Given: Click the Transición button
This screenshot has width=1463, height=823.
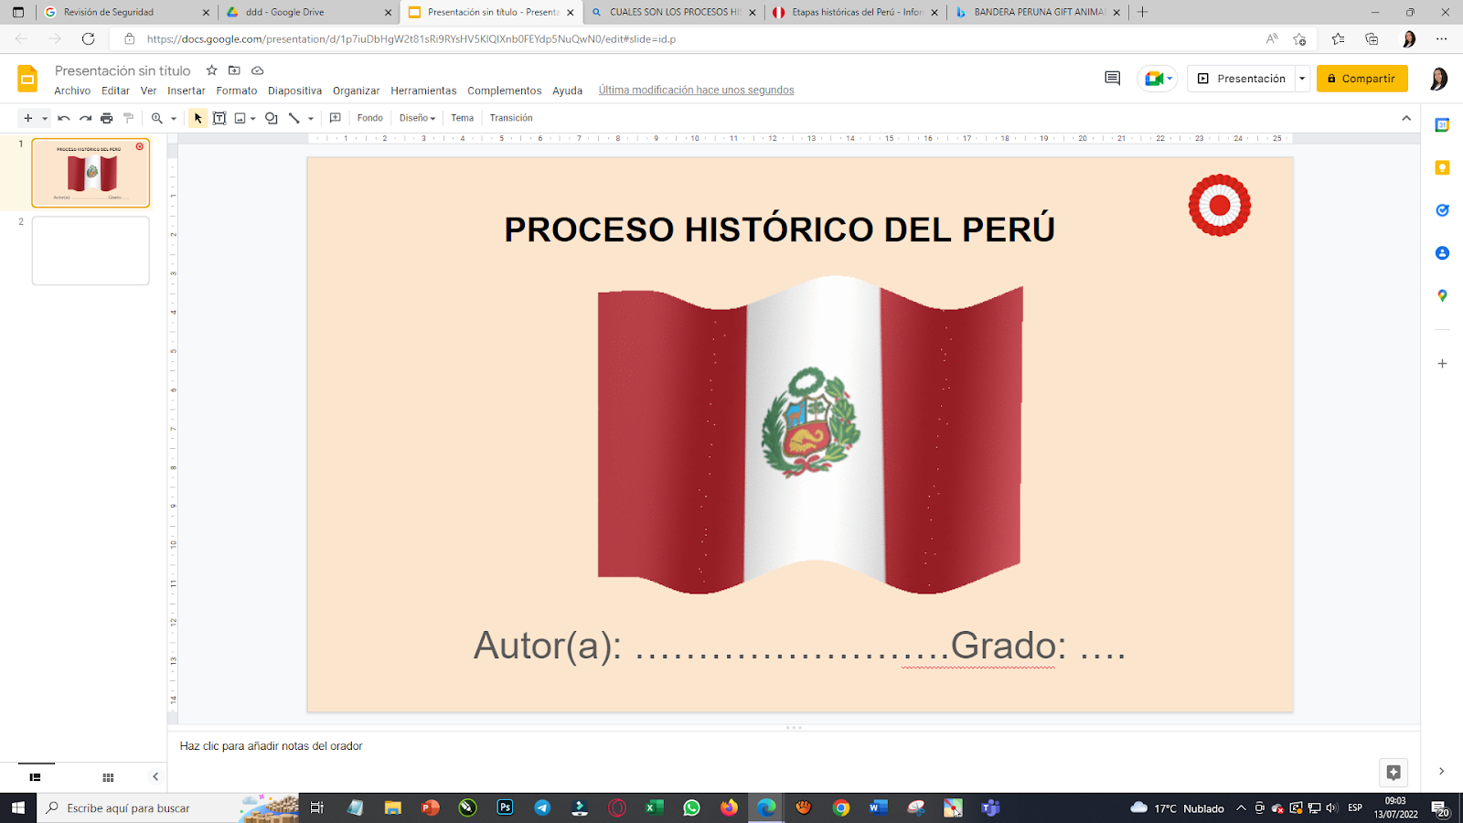Looking at the screenshot, I should 511,118.
